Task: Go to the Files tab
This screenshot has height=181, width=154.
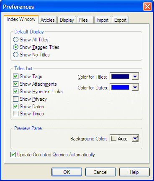Action: coord(85,20)
